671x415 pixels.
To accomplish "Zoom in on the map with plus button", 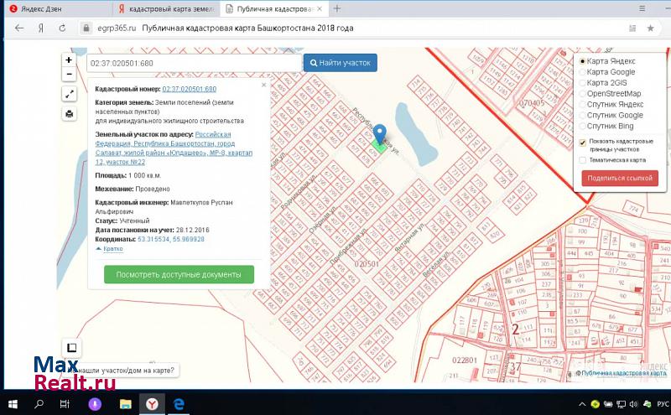I will (69, 60).
